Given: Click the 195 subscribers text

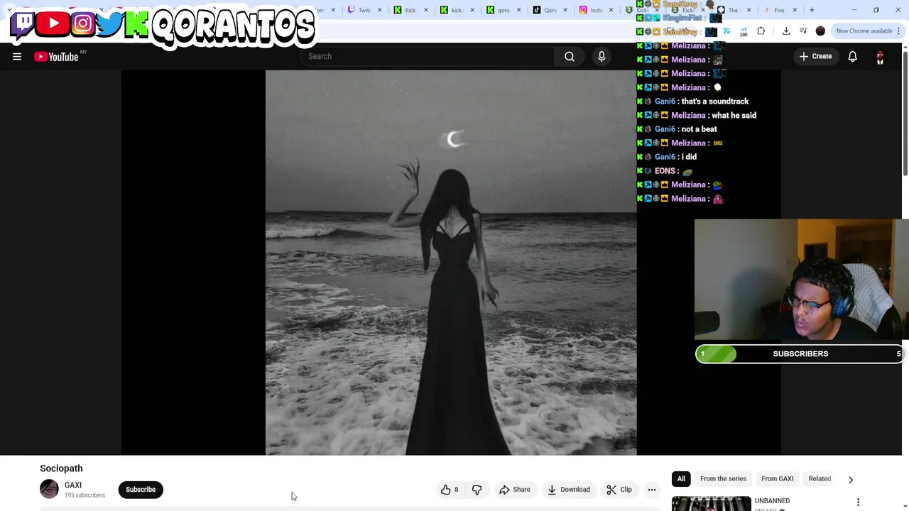Looking at the screenshot, I should (85, 495).
